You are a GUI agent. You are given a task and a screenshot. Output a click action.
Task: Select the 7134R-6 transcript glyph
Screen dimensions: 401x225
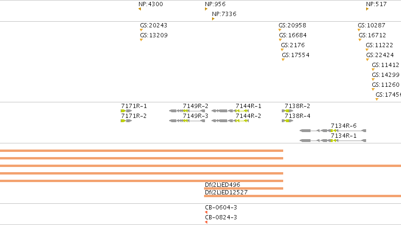click(333, 131)
